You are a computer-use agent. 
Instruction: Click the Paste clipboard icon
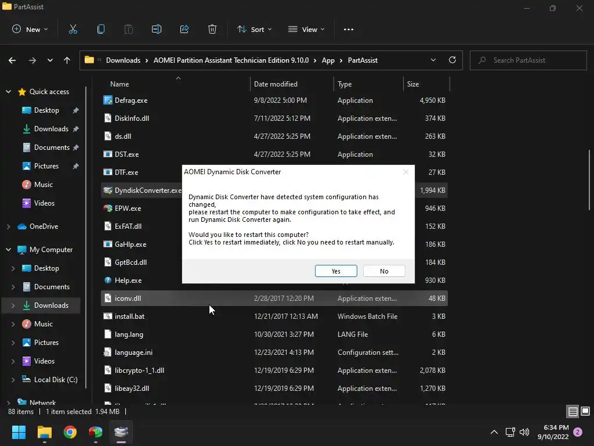click(128, 29)
